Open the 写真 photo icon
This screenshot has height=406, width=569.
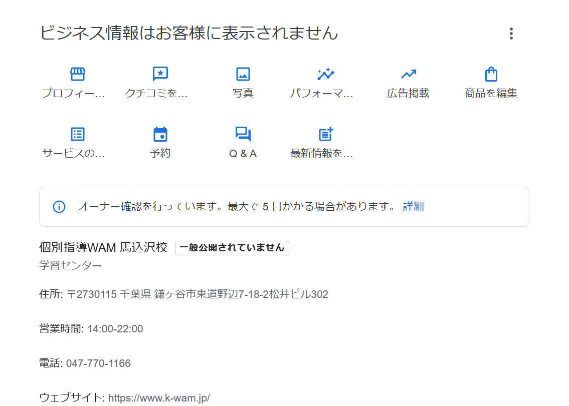[243, 74]
